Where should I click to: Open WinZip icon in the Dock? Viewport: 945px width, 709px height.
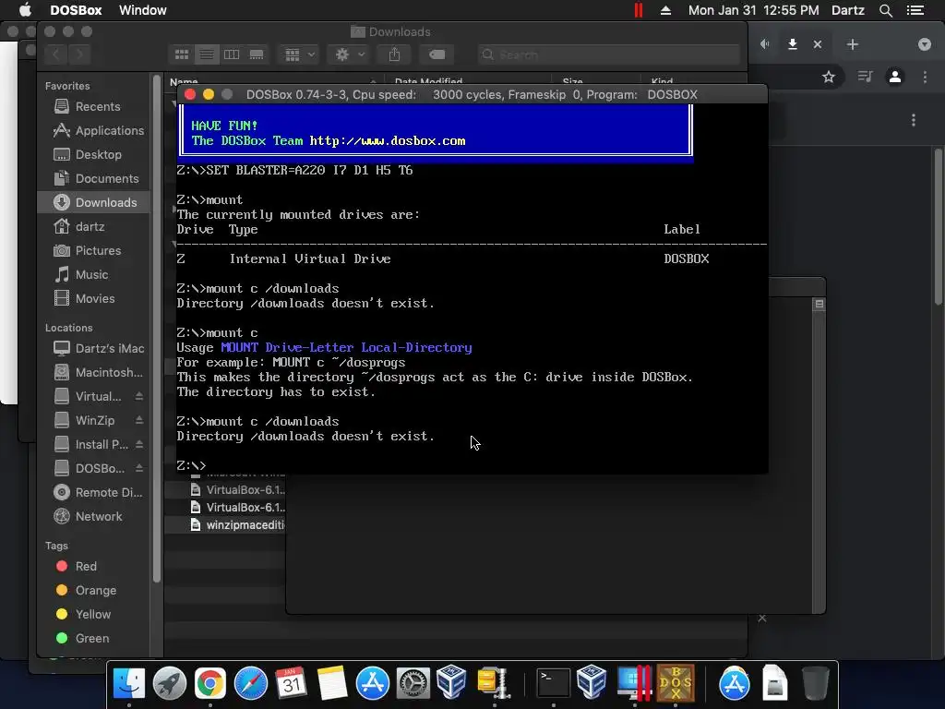click(495, 683)
